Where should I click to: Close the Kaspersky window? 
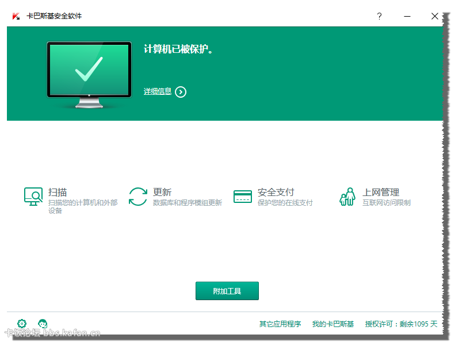(x=435, y=16)
